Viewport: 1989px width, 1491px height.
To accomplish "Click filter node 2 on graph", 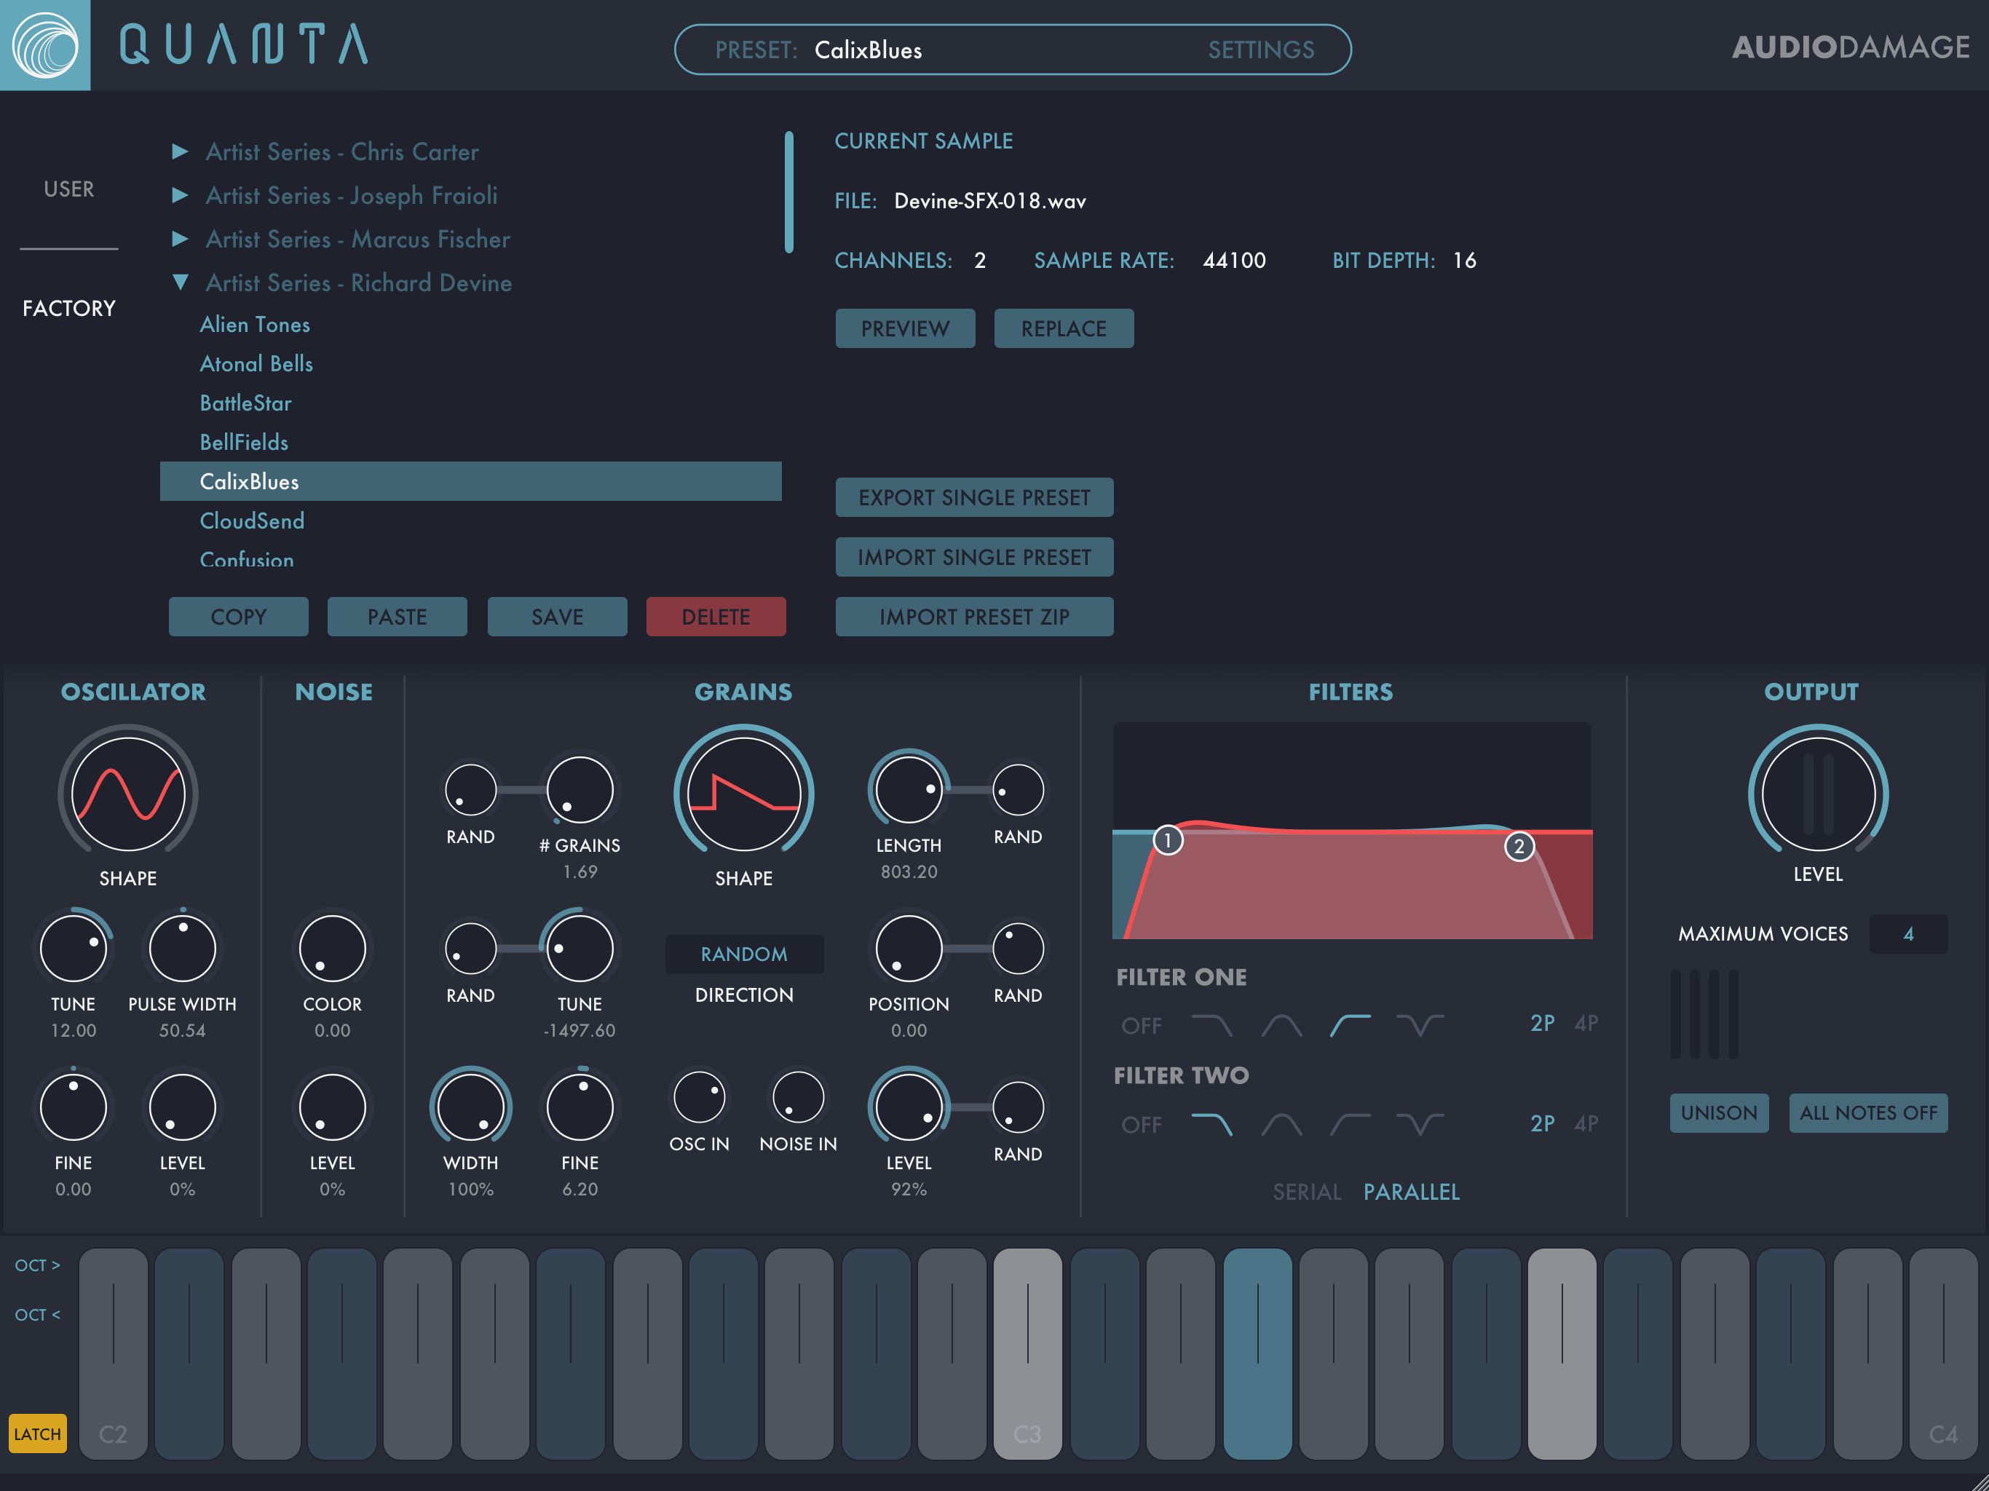I will [x=1519, y=846].
